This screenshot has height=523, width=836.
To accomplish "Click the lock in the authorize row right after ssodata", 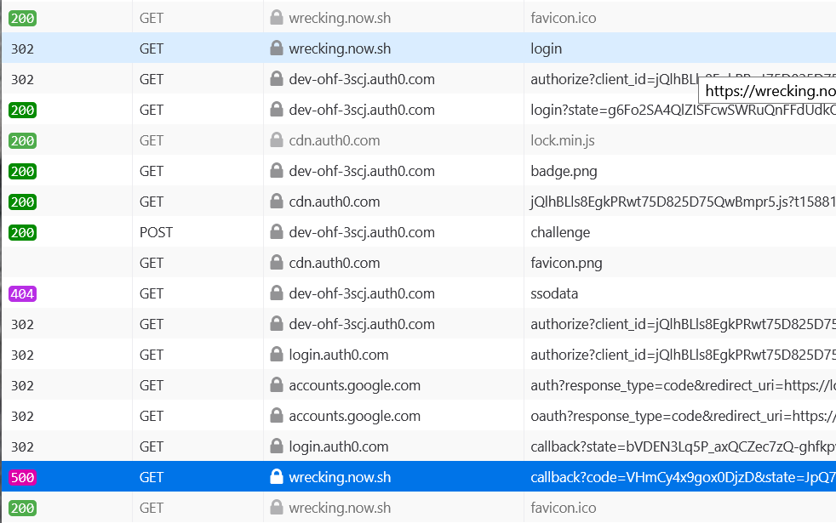I will [x=276, y=323].
